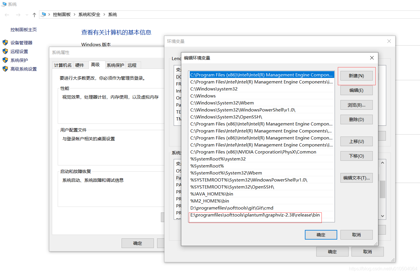Click the System Protection shield icon

(5, 60)
